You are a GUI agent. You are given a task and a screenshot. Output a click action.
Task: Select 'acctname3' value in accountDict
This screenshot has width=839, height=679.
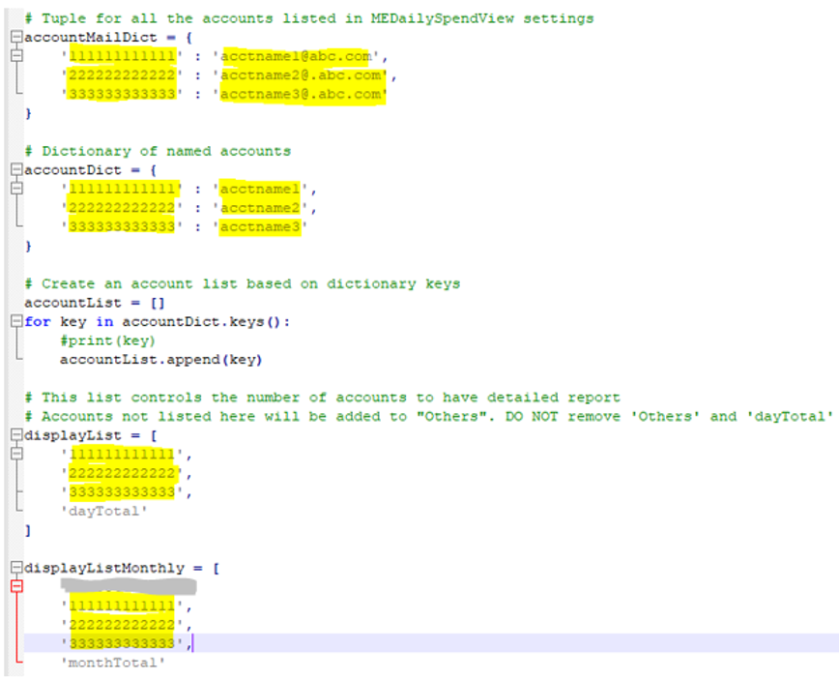point(259,226)
